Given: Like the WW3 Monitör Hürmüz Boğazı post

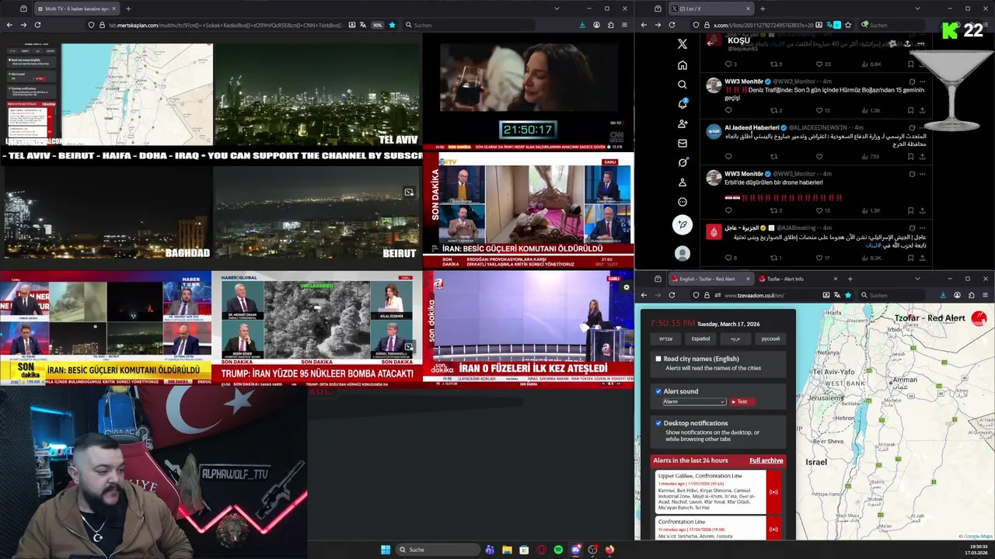Looking at the screenshot, I should pos(819,110).
